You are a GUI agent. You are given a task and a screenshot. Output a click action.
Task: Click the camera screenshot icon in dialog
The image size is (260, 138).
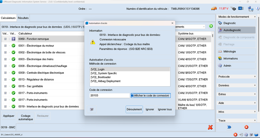tap(92, 109)
